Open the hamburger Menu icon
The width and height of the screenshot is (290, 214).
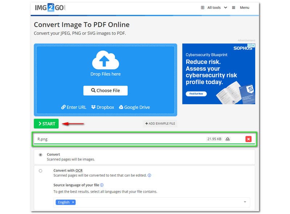pyautogui.click(x=233, y=8)
